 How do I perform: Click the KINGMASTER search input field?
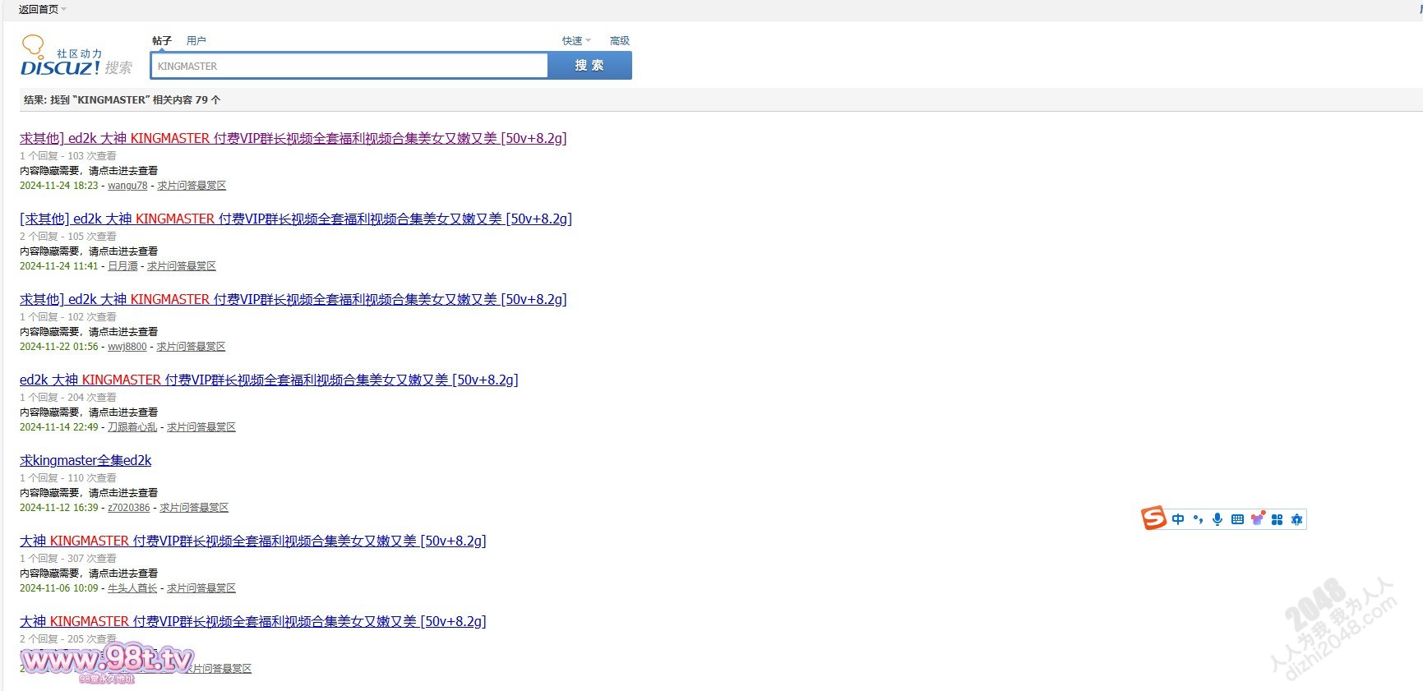pyautogui.click(x=349, y=66)
